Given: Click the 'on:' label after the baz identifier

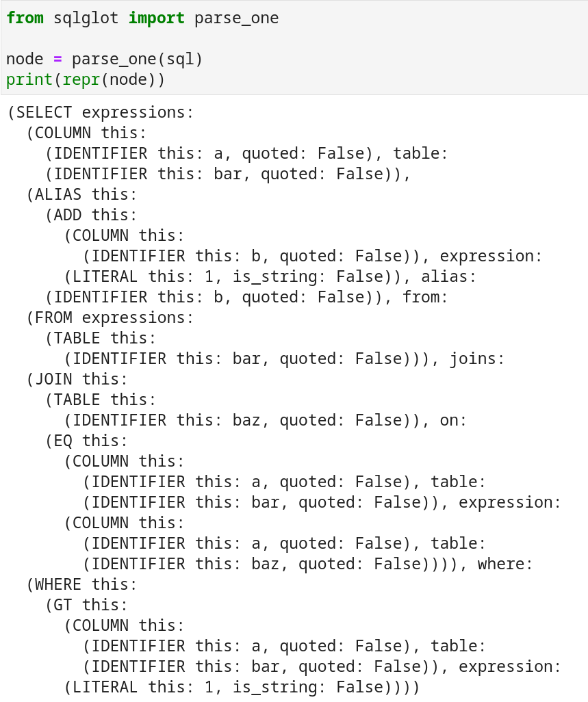Looking at the screenshot, I should 453,420.
